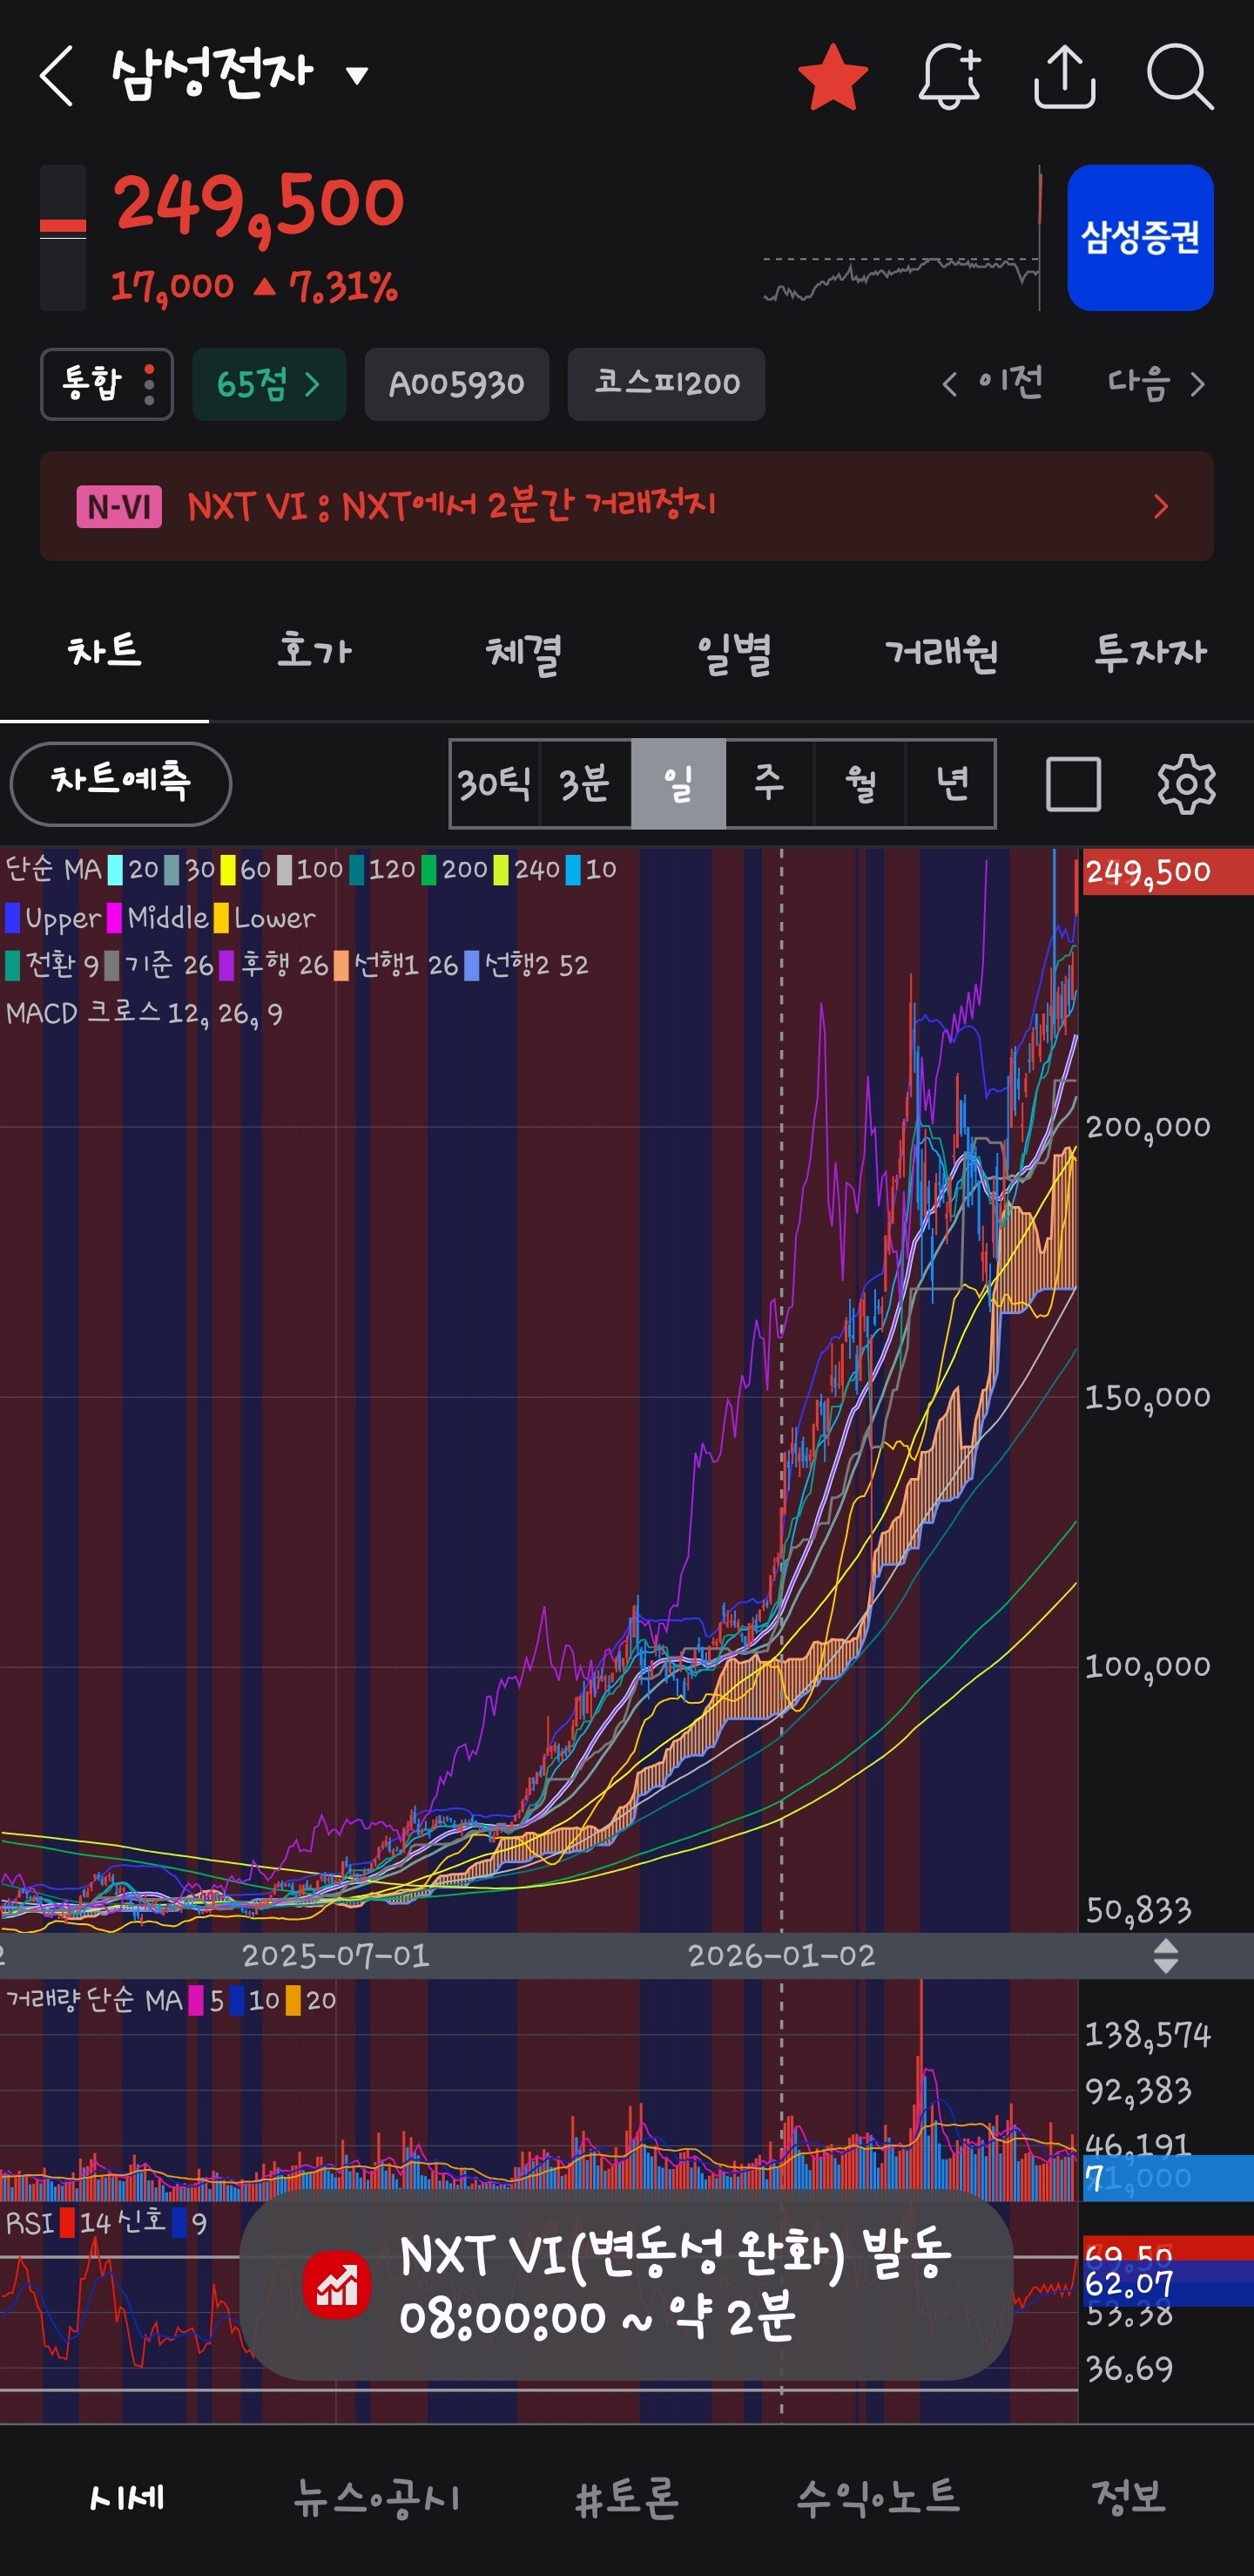The image size is (1254, 2576).
Task: Open the 통합 market selector
Action: pyautogui.click(x=107, y=384)
